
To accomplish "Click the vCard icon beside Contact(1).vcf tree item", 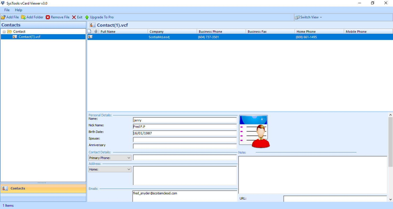I will [15, 37].
